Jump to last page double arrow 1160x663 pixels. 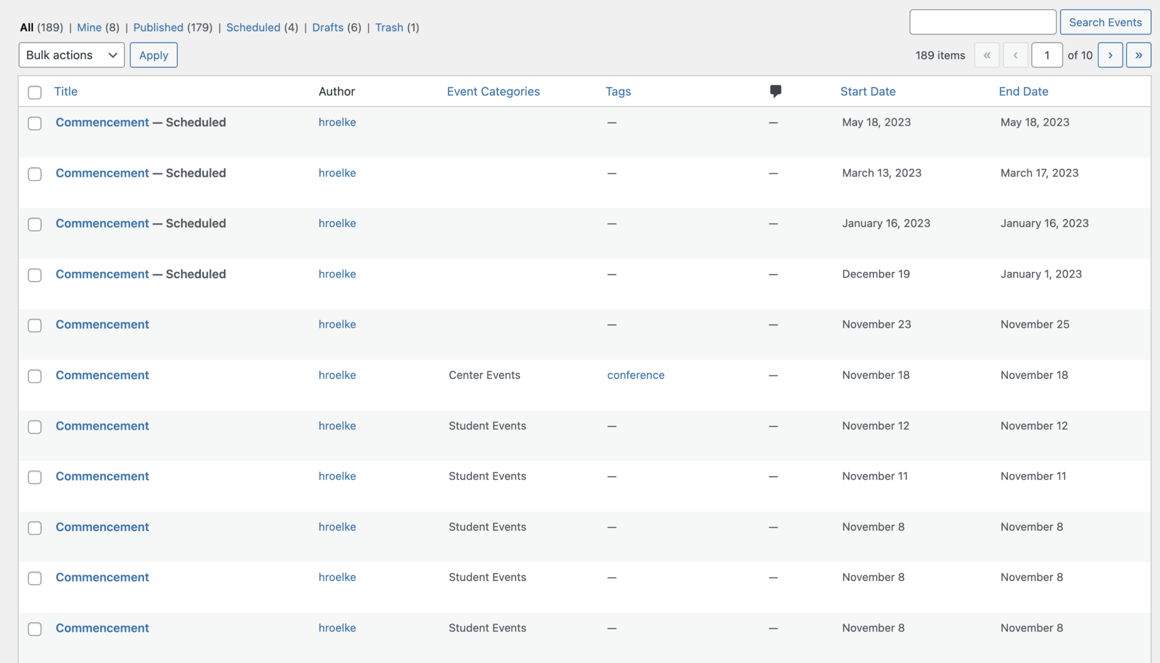(1138, 55)
